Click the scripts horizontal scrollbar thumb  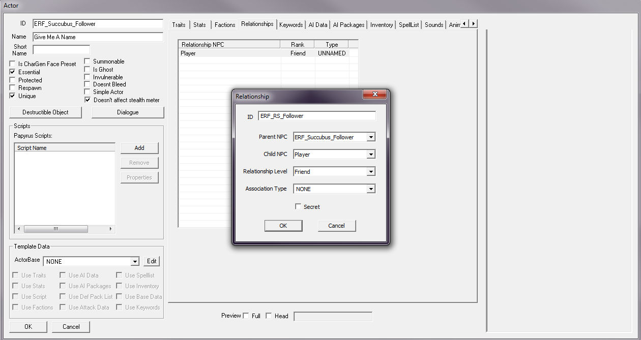click(56, 229)
